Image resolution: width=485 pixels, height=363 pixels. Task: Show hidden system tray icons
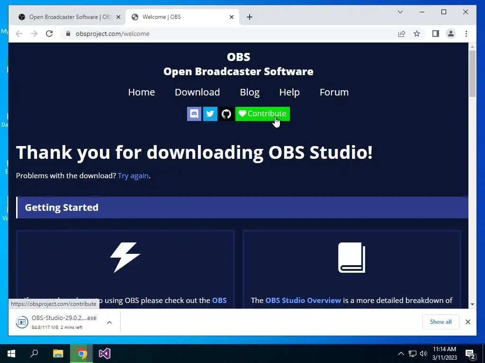[401, 354]
